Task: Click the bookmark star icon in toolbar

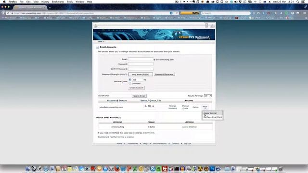Action: click(254, 13)
